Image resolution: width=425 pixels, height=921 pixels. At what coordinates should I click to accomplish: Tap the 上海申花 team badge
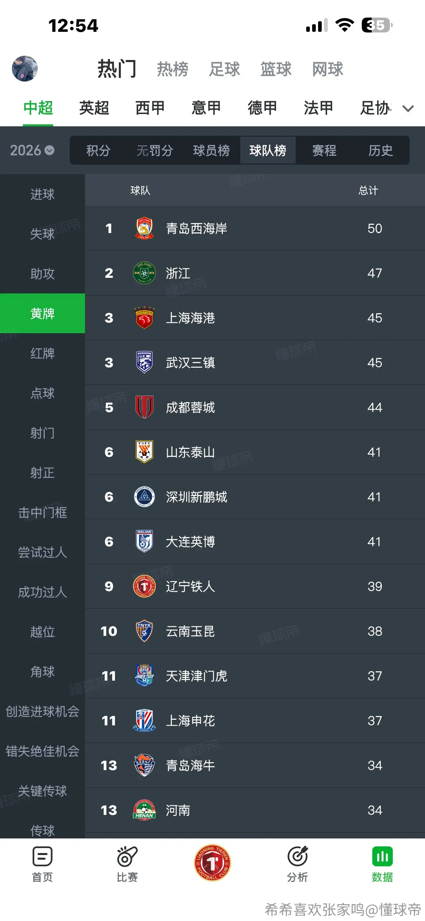pyautogui.click(x=145, y=720)
